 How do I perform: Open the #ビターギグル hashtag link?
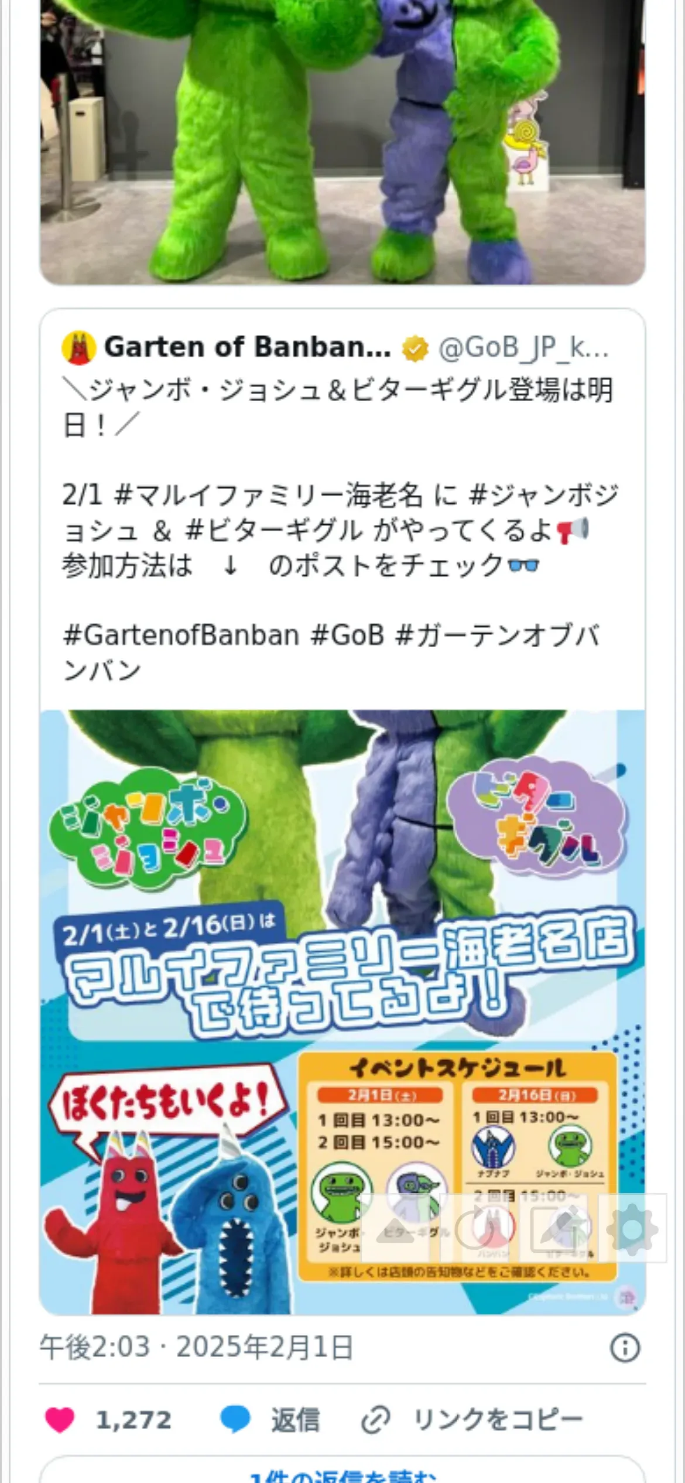pyautogui.click(x=274, y=531)
